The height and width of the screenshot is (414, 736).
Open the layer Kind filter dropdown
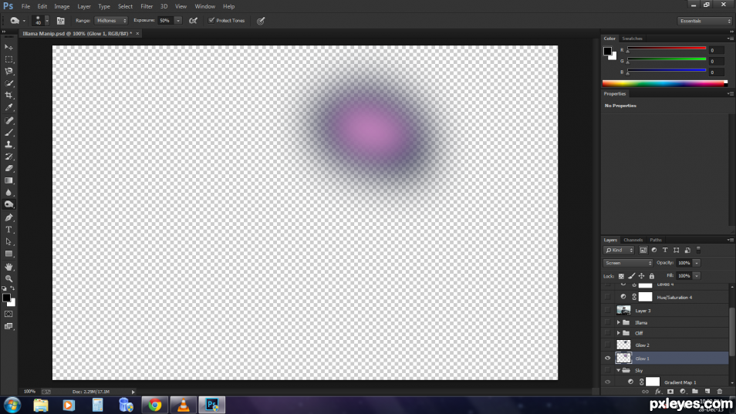619,251
